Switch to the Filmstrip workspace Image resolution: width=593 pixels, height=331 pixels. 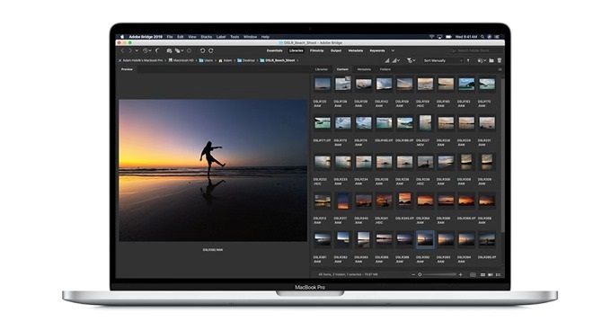pos(316,50)
